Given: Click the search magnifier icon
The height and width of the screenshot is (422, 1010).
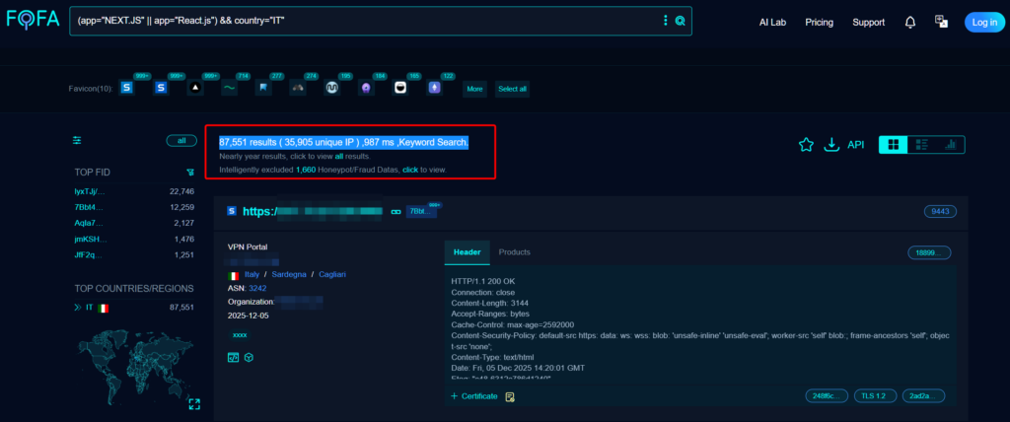Looking at the screenshot, I should pos(680,21).
